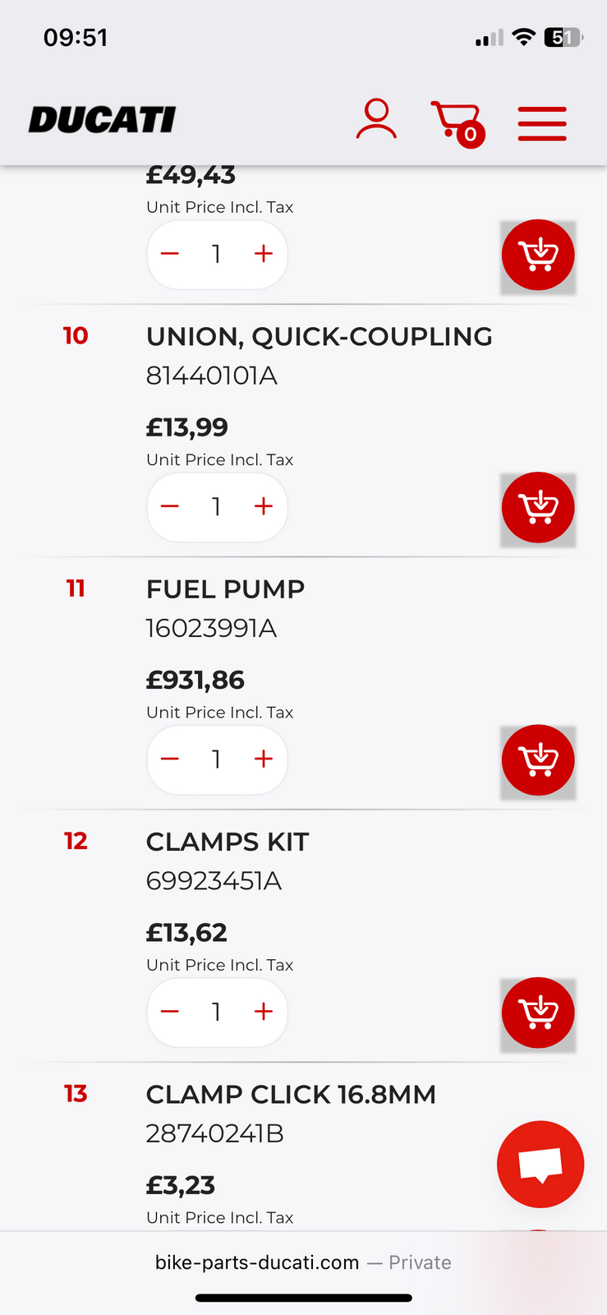
Task: Decrease Union Quick-Coupling quantity
Action: click(x=170, y=507)
